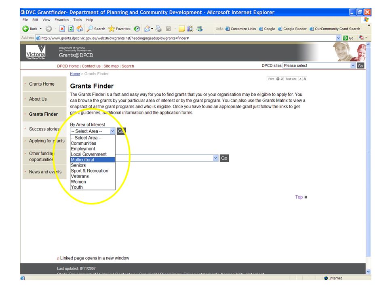
Task: Click the Windows flag logo in menu bar
Action: tap(366, 19)
